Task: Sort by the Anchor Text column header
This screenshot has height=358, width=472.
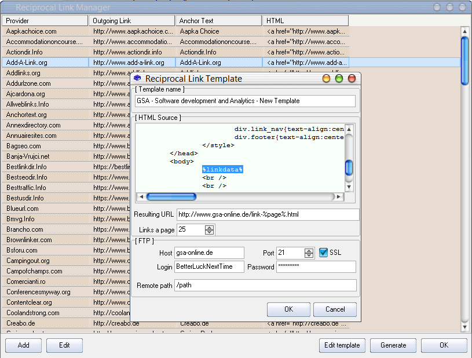Action: (218, 21)
